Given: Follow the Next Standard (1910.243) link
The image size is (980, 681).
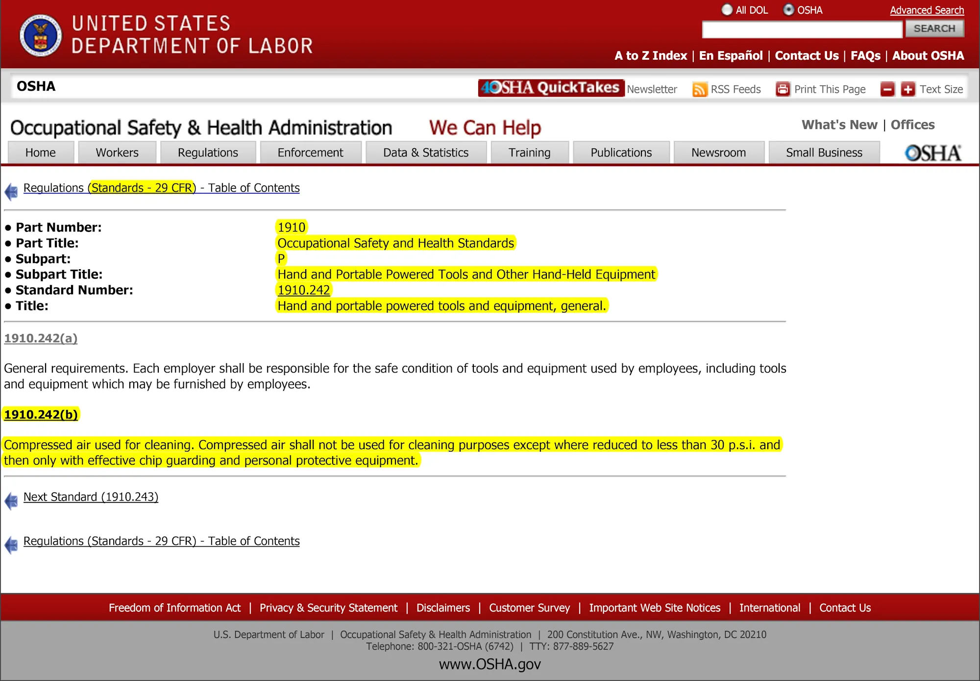Looking at the screenshot, I should pos(91,497).
